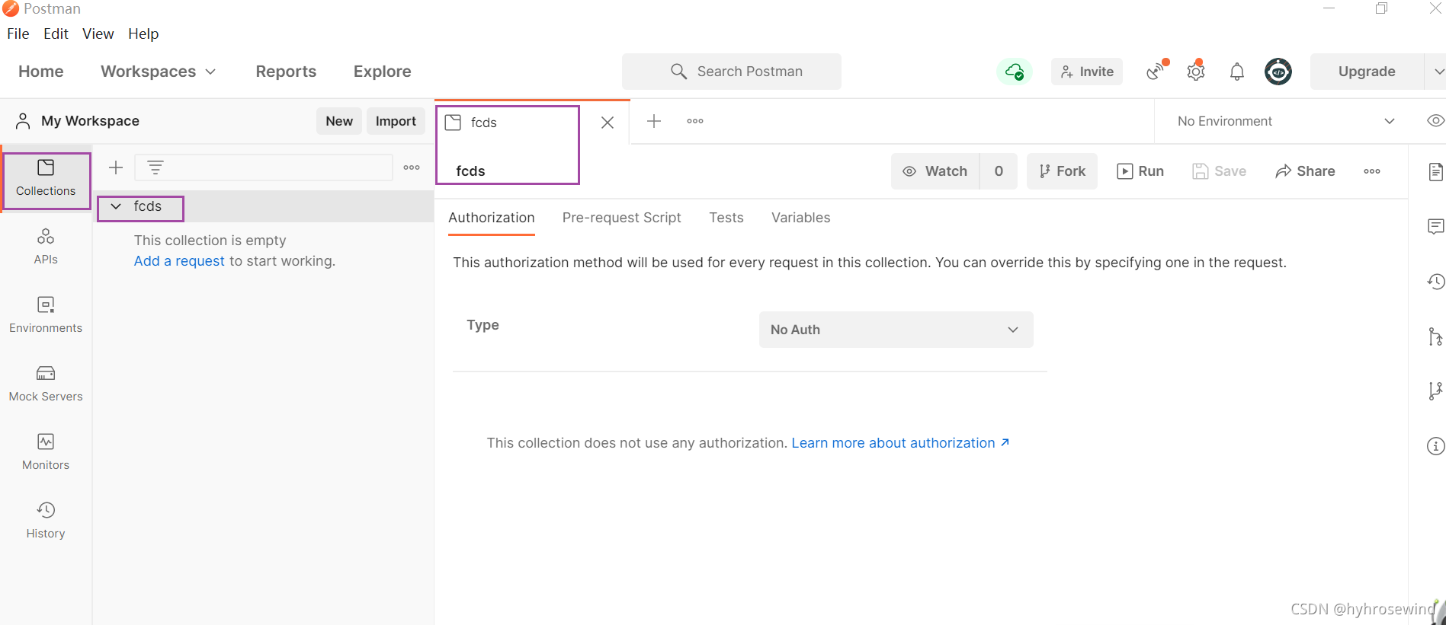Click My Workspace title

pos(90,121)
